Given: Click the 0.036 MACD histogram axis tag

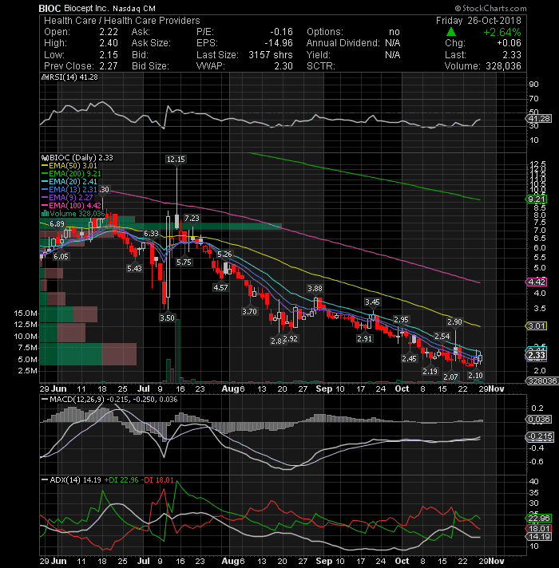Looking at the screenshot, I should pos(539,420).
